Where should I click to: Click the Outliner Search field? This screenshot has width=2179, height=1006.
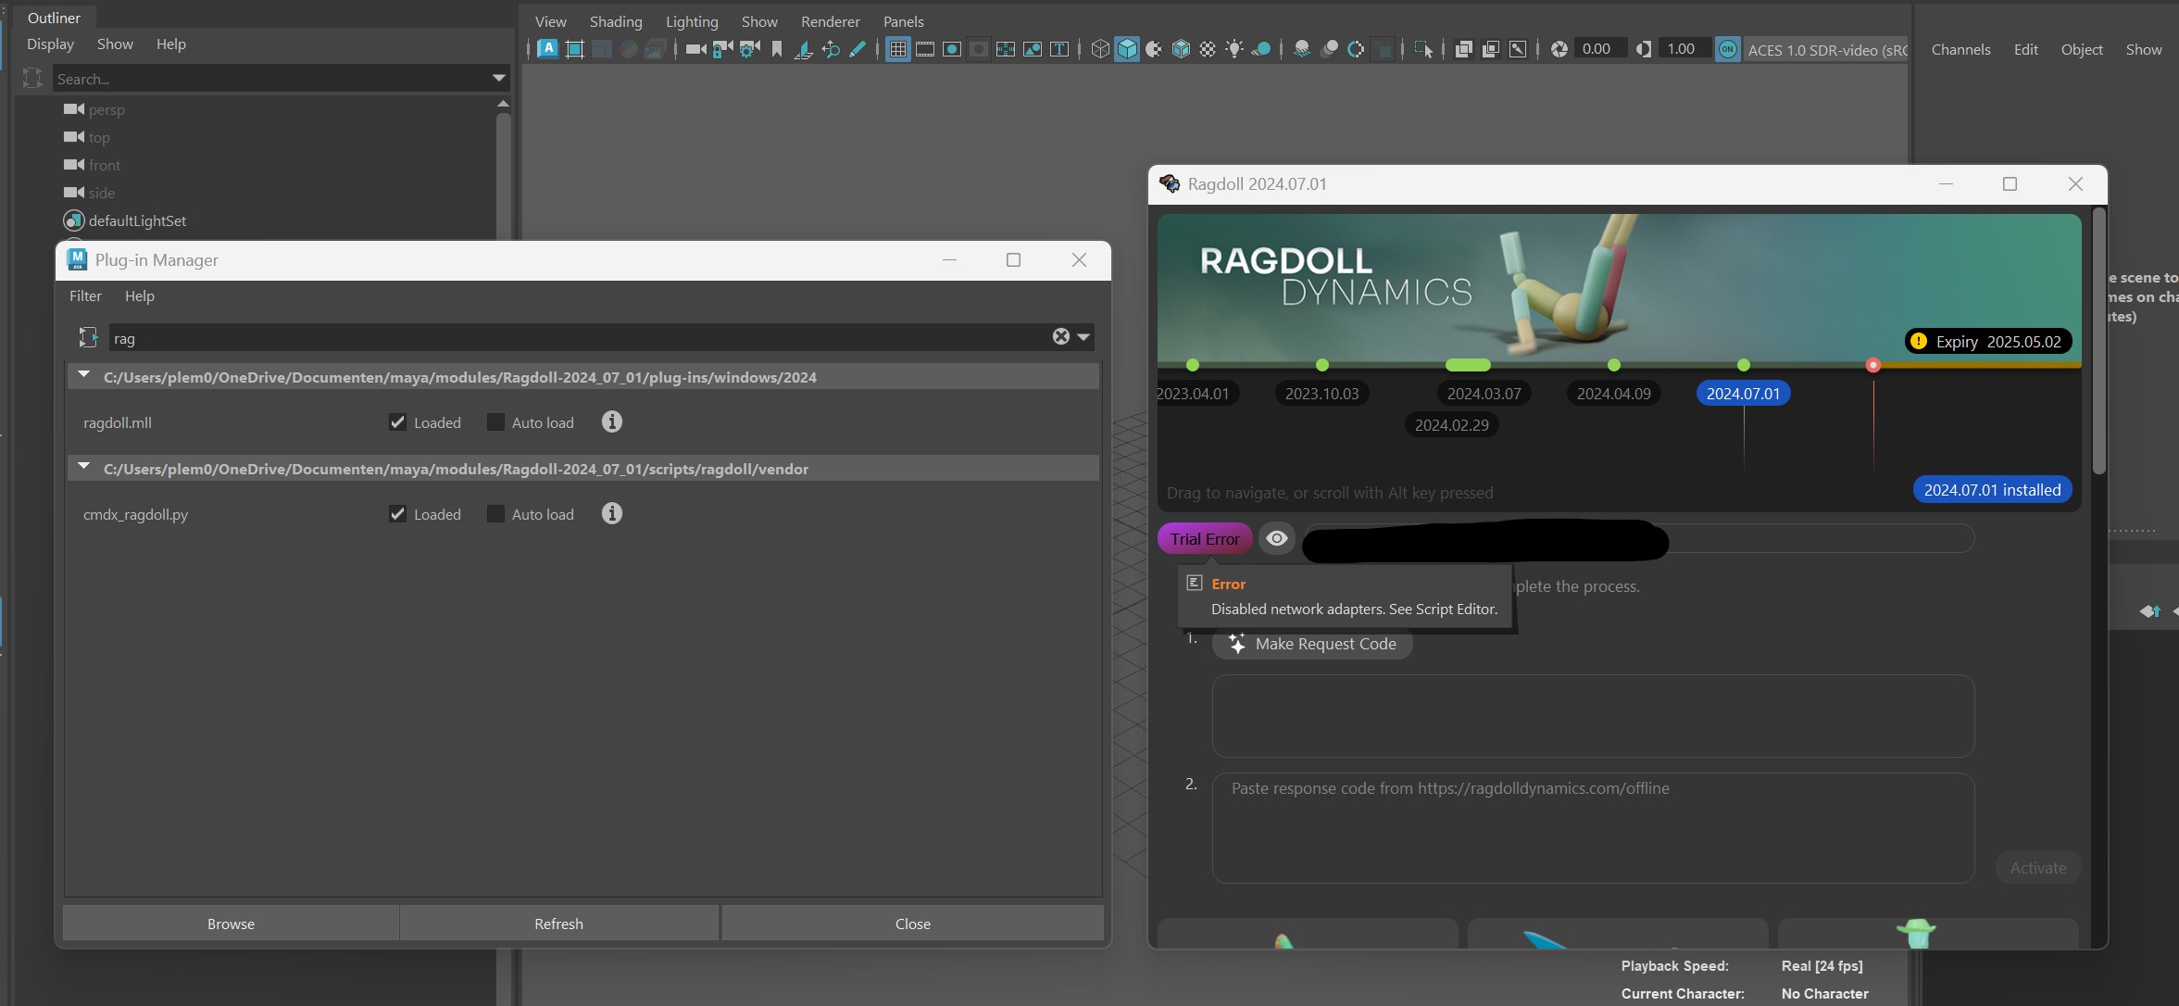point(269,79)
